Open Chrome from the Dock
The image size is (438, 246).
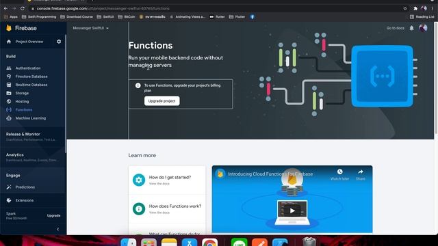[210, 242]
